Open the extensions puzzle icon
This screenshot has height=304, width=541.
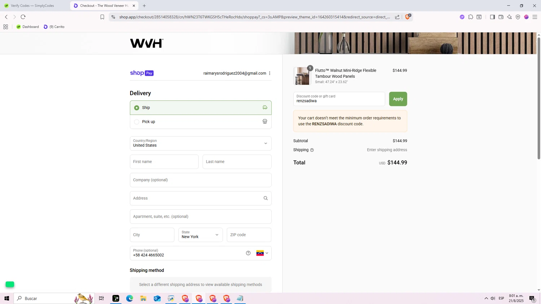(x=471, y=17)
